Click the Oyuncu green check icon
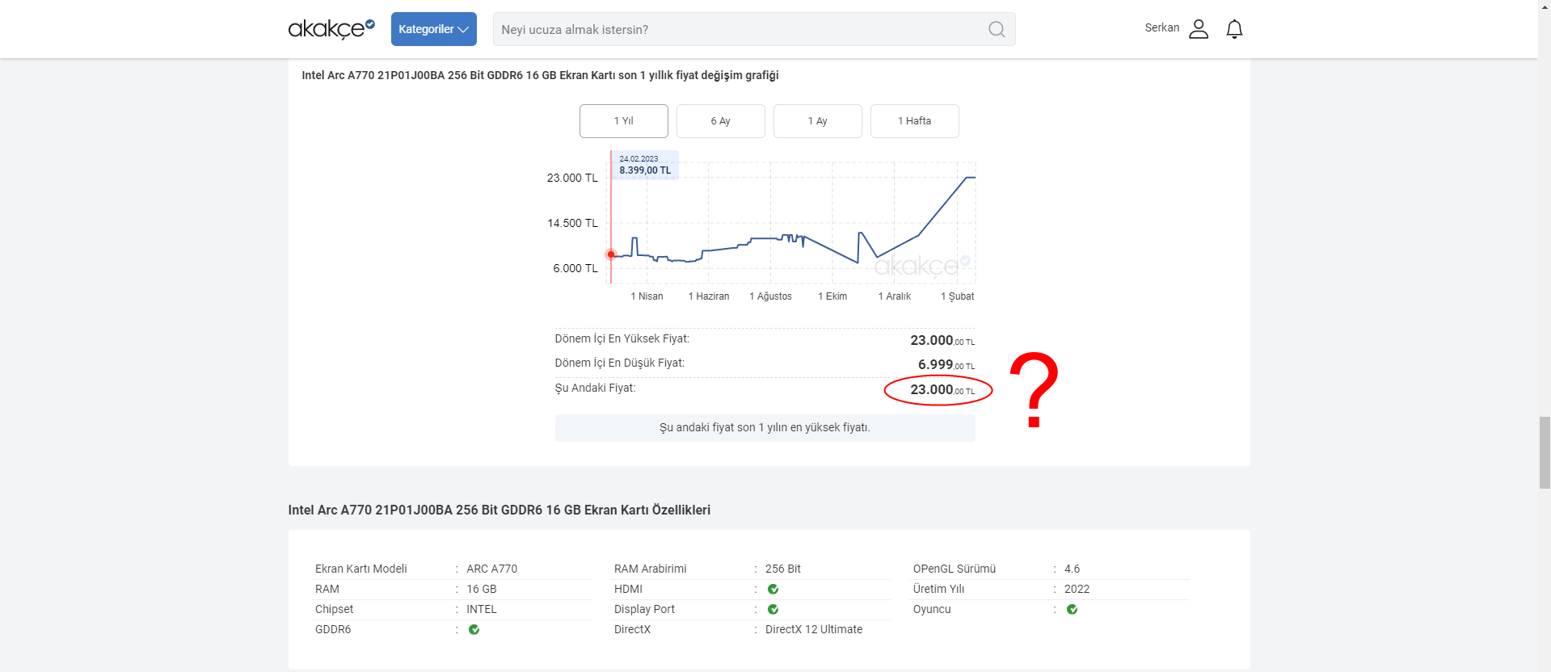The image size is (1551, 672). pyautogui.click(x=1072, y=609)
